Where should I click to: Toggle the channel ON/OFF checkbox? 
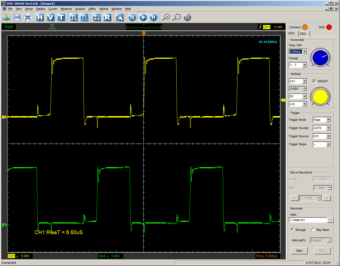pyautogui.click(x=314, y=81)
